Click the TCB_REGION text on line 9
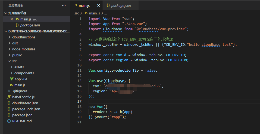Image resolution: width=260 pixels, height=134 pixels. pyautogui.click(x=176, y=60)
